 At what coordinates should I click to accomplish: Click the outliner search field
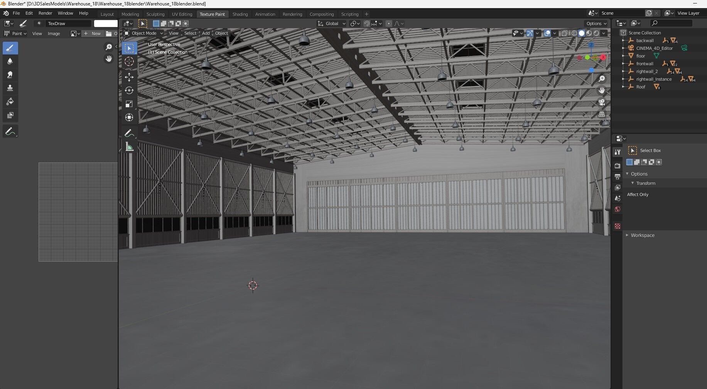(x=671, y=23)
